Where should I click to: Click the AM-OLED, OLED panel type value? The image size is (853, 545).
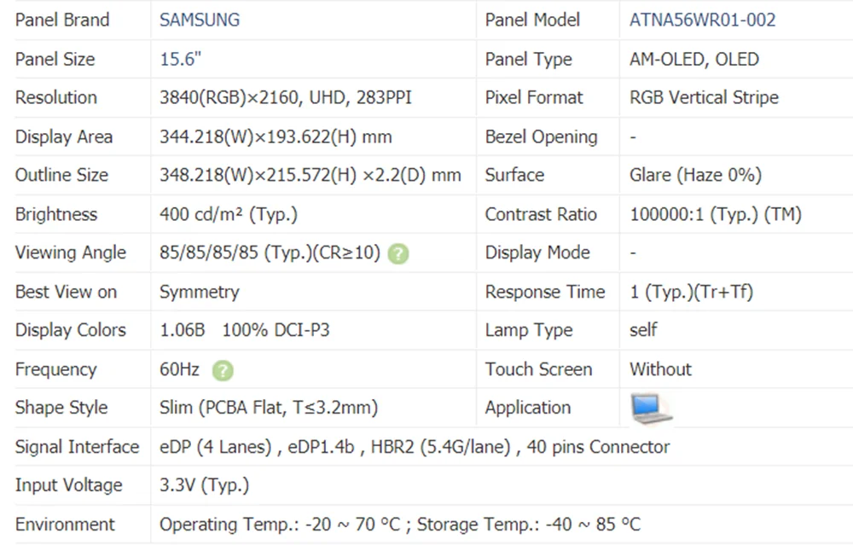693,59
